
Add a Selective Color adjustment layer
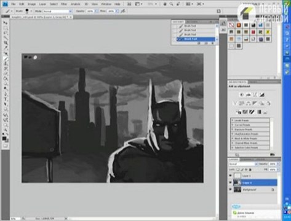click(265, 112)
